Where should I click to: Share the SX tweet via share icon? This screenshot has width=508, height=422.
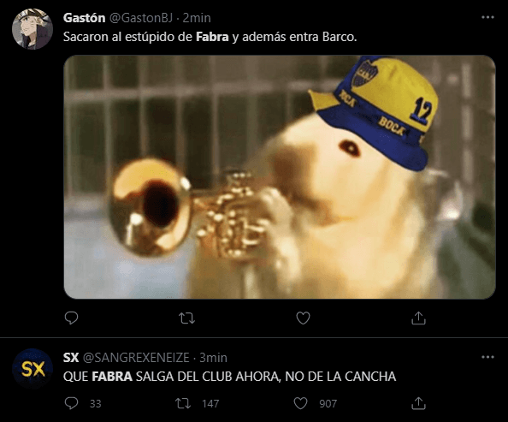point(418,403)
